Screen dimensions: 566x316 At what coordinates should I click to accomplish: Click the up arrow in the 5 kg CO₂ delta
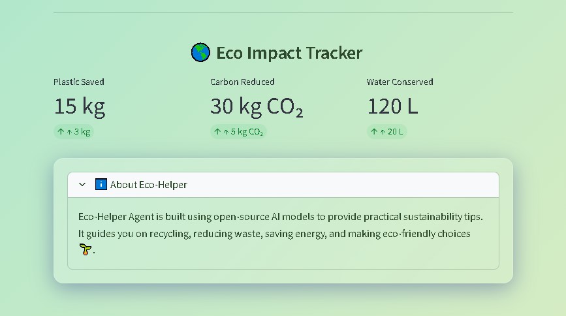click(217, 131)
